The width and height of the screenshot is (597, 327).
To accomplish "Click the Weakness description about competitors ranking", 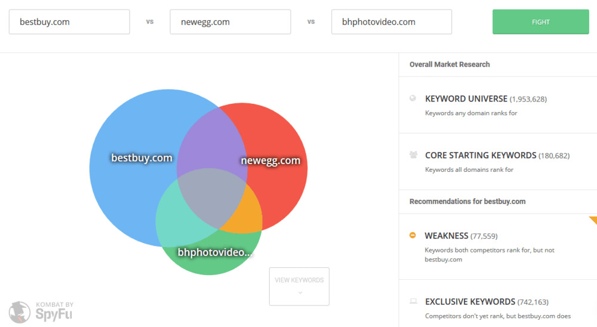I will coord(490,255).
